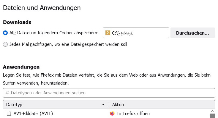Sort the list by the Aktion column header

162,105
